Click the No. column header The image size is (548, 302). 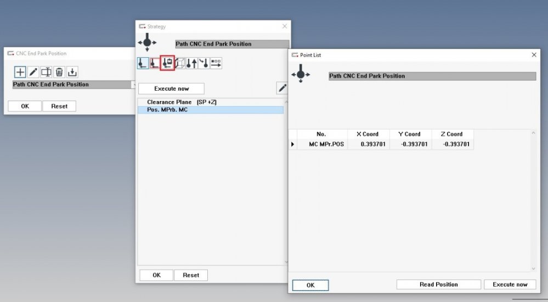click(x=322, y=134)
